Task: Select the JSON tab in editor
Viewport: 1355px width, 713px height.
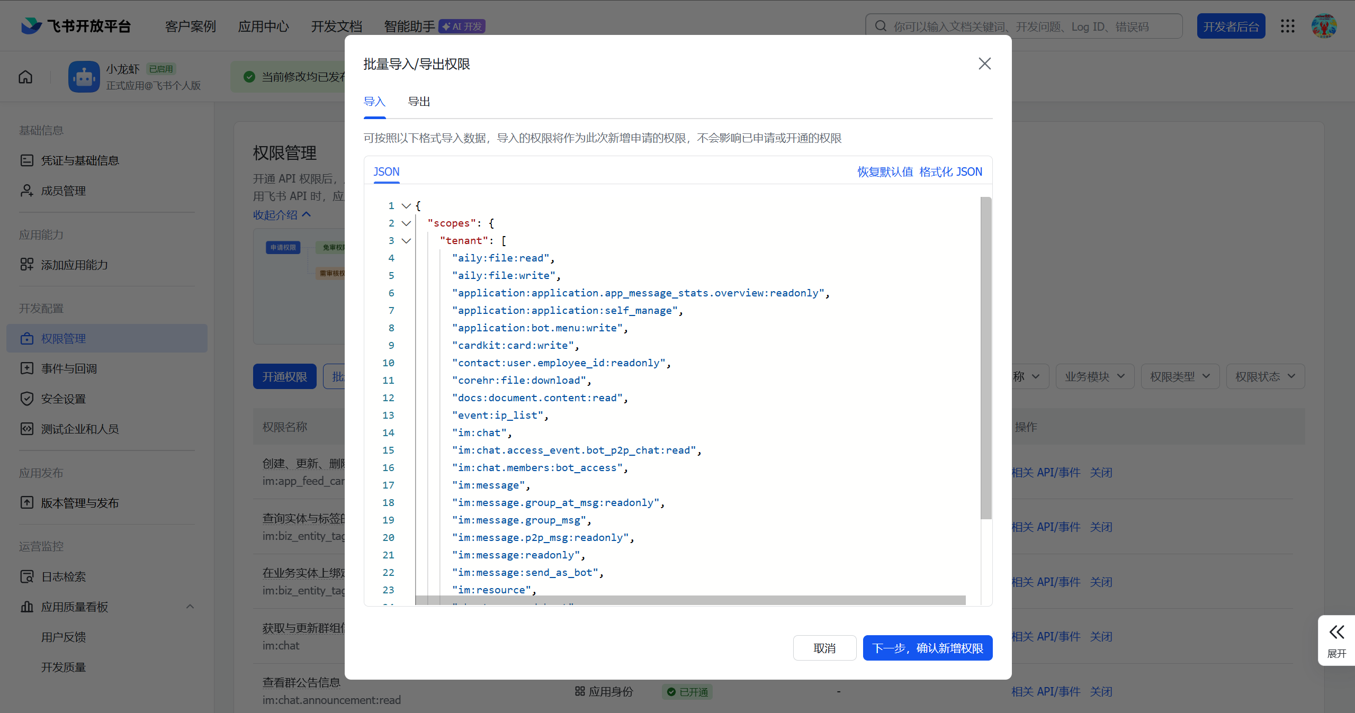Action: click(x=386, y=172)
